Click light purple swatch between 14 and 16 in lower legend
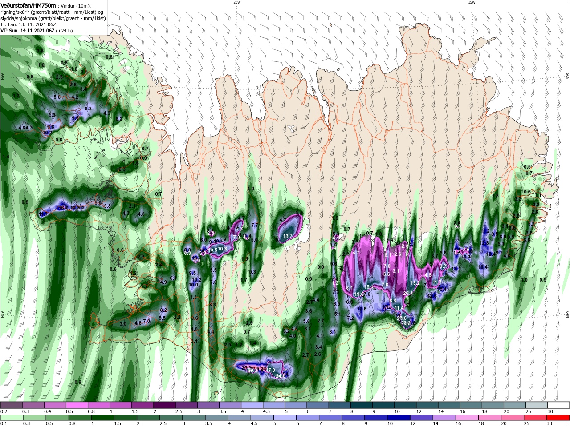Screen dimensions: 570x427 tap(444, 418)
